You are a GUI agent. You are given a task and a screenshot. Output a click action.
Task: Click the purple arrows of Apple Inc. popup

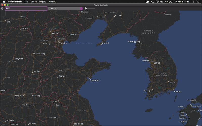81,9
